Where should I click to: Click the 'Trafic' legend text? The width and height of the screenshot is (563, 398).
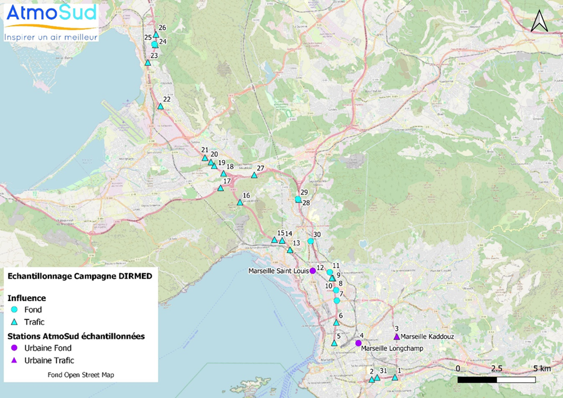(34, 322)
